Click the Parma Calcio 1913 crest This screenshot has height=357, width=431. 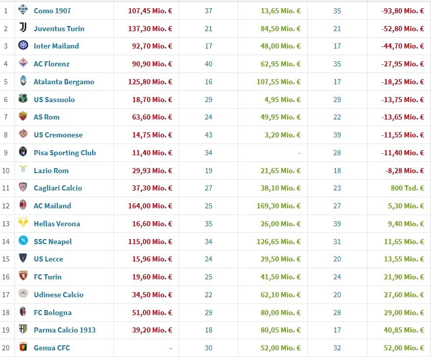point(23,329)
